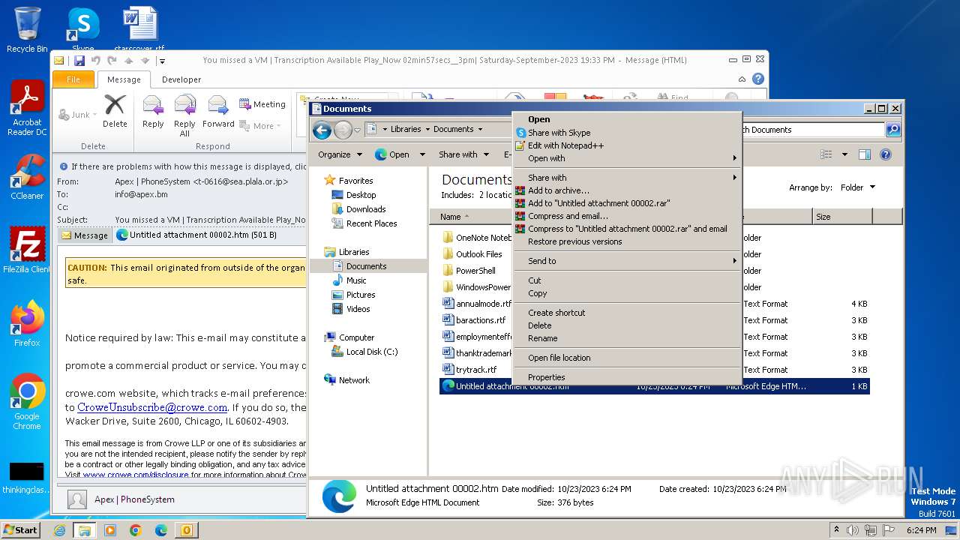The height and width of the screenshot is (540, 960).
Task: Open the view options dropdown arrow in Explorer
Action: click(844, 154)
